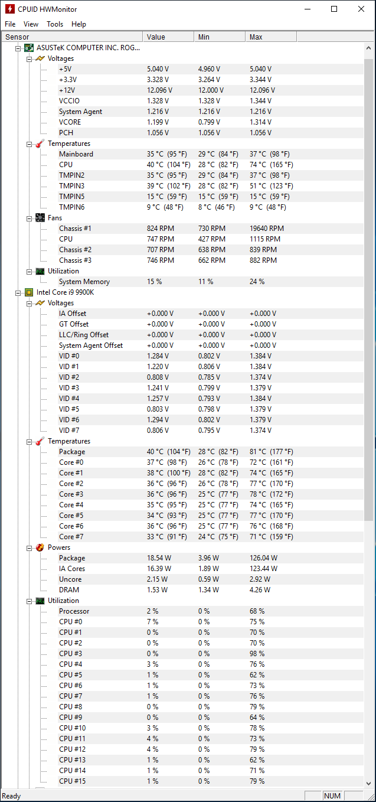Select the Core #3 temperature row
The height and width of the screenshot is (802, 376).
(182, 494)
